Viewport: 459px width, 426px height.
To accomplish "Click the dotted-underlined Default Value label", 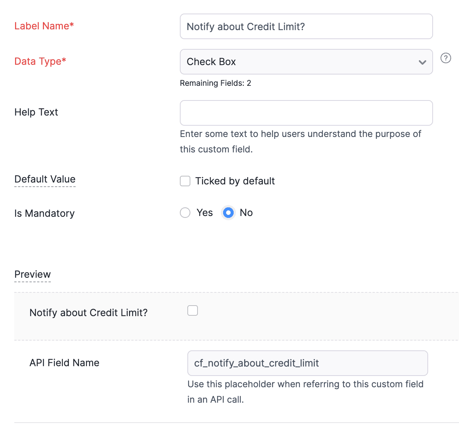I will [45, 179].
